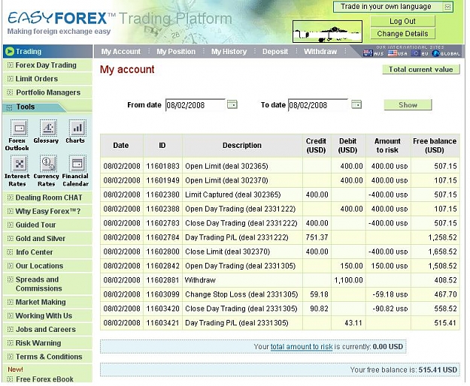Open Spreads and Commissions link

tap(38, 284)
